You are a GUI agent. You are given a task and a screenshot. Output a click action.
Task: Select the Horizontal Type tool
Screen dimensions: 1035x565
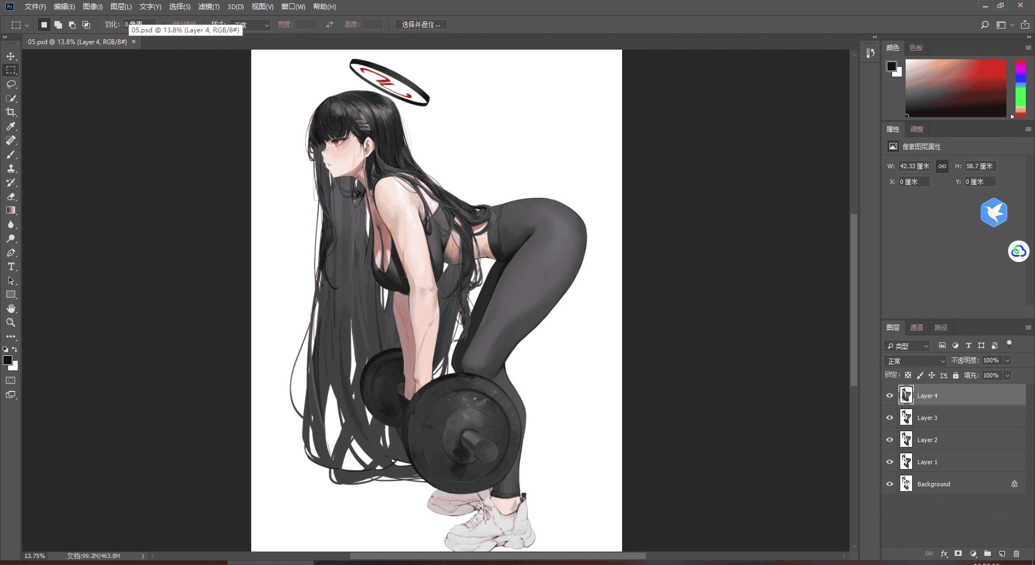pos(11,266)
